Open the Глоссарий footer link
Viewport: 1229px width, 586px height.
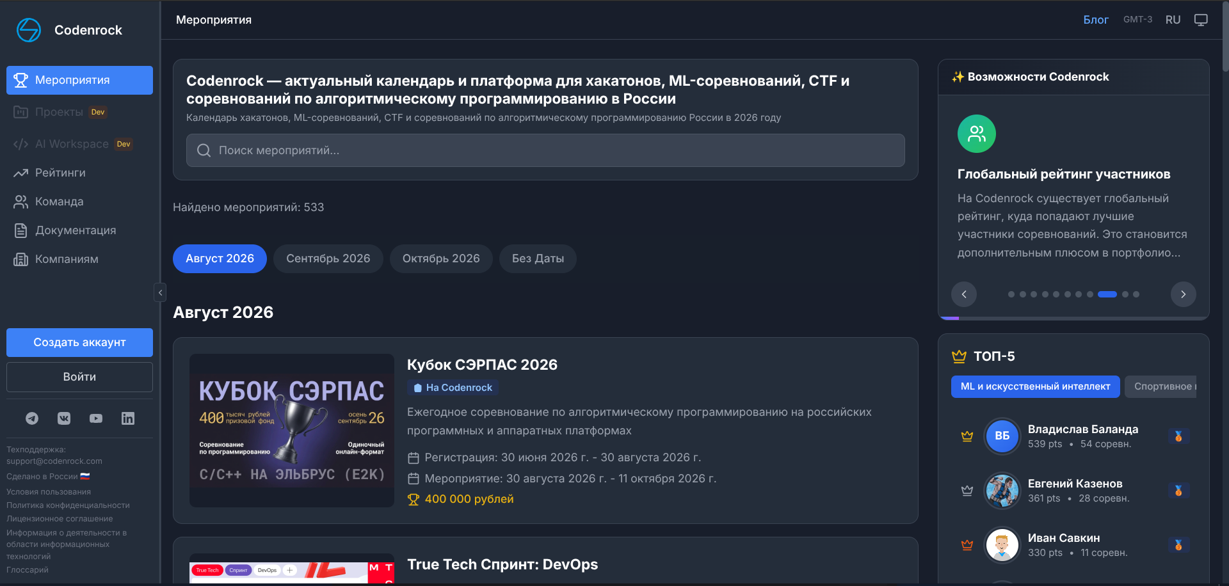[28, 570]
